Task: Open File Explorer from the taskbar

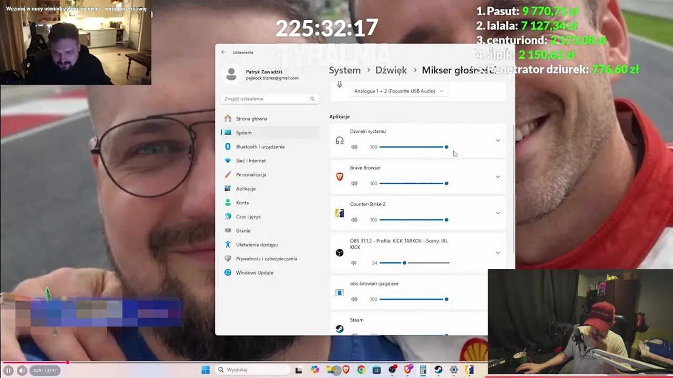Action: pos(330,370)
